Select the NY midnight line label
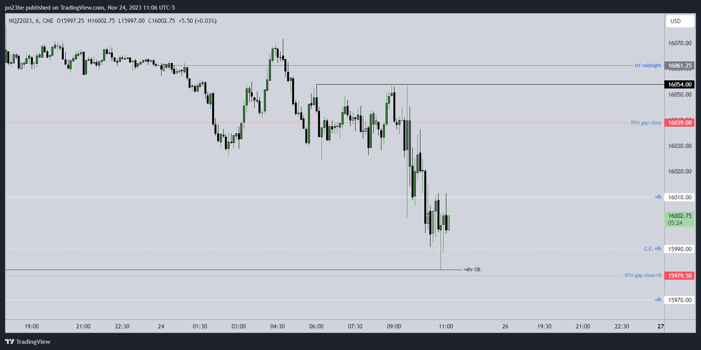Viewport: 701px width, 350px height. click(648, 66)
